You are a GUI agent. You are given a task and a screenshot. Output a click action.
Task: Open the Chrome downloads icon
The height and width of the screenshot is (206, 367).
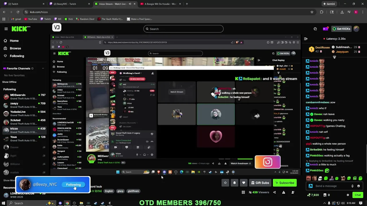point(342,12)
